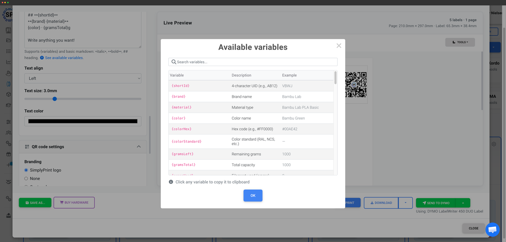Click the plus icon in left sidebar

point(9,165)
